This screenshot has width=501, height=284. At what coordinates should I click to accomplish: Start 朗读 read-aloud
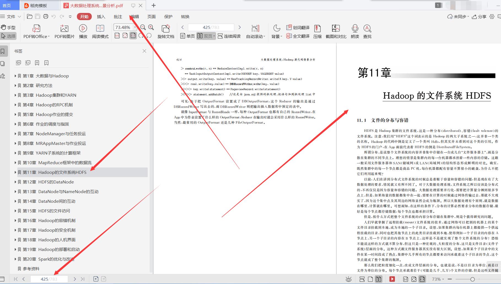[355, 32]
